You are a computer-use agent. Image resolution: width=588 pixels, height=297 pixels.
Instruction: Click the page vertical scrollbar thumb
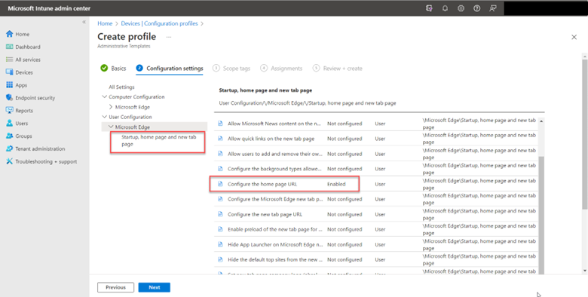point(585,134)
